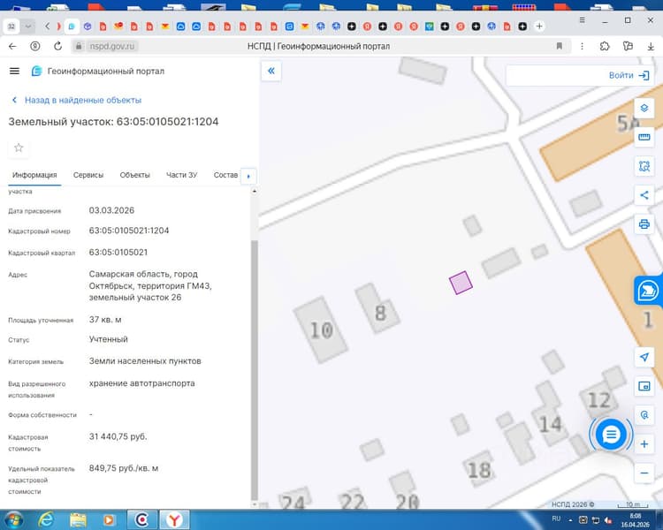This screenshot has width=663, height=530.
Task: Switch to the Сервисы tab
Action: pos(88,175)
